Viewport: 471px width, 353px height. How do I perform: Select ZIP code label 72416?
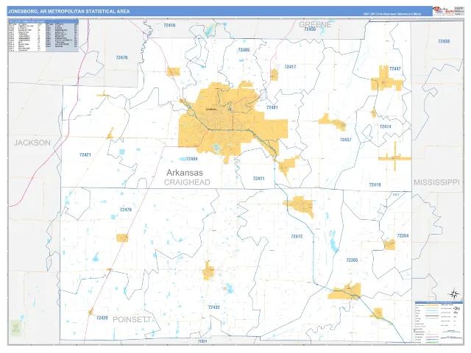pos(169,25)
